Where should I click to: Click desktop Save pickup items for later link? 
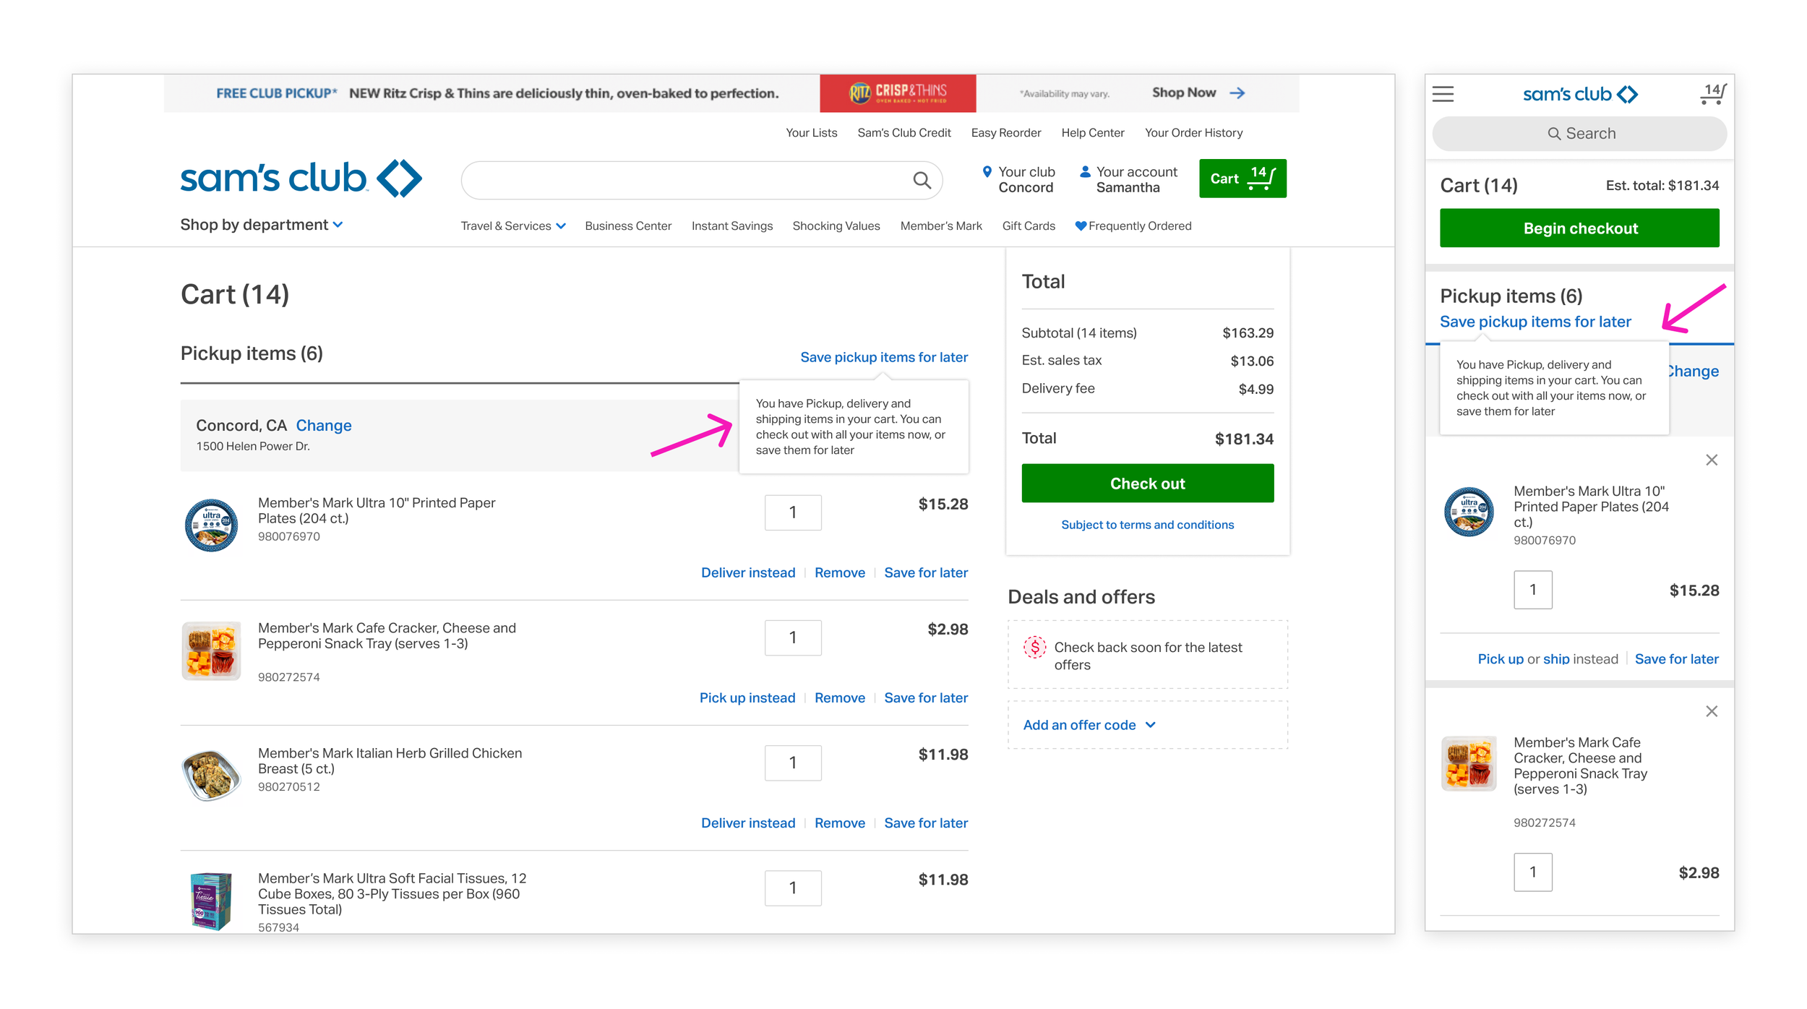[883, 357]
